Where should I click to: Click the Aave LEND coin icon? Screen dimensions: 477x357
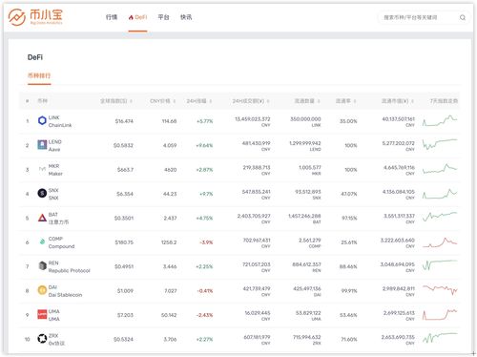tap(42, 145)
